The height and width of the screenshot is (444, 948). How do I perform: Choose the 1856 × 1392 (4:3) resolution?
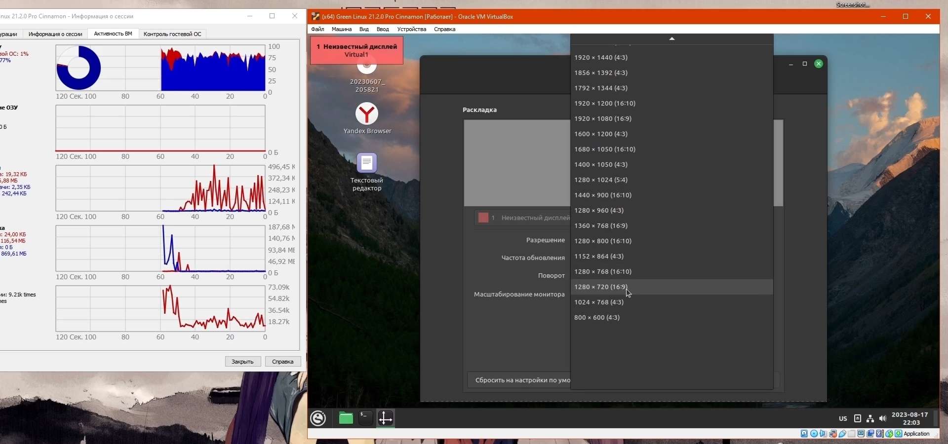(671, 73)
